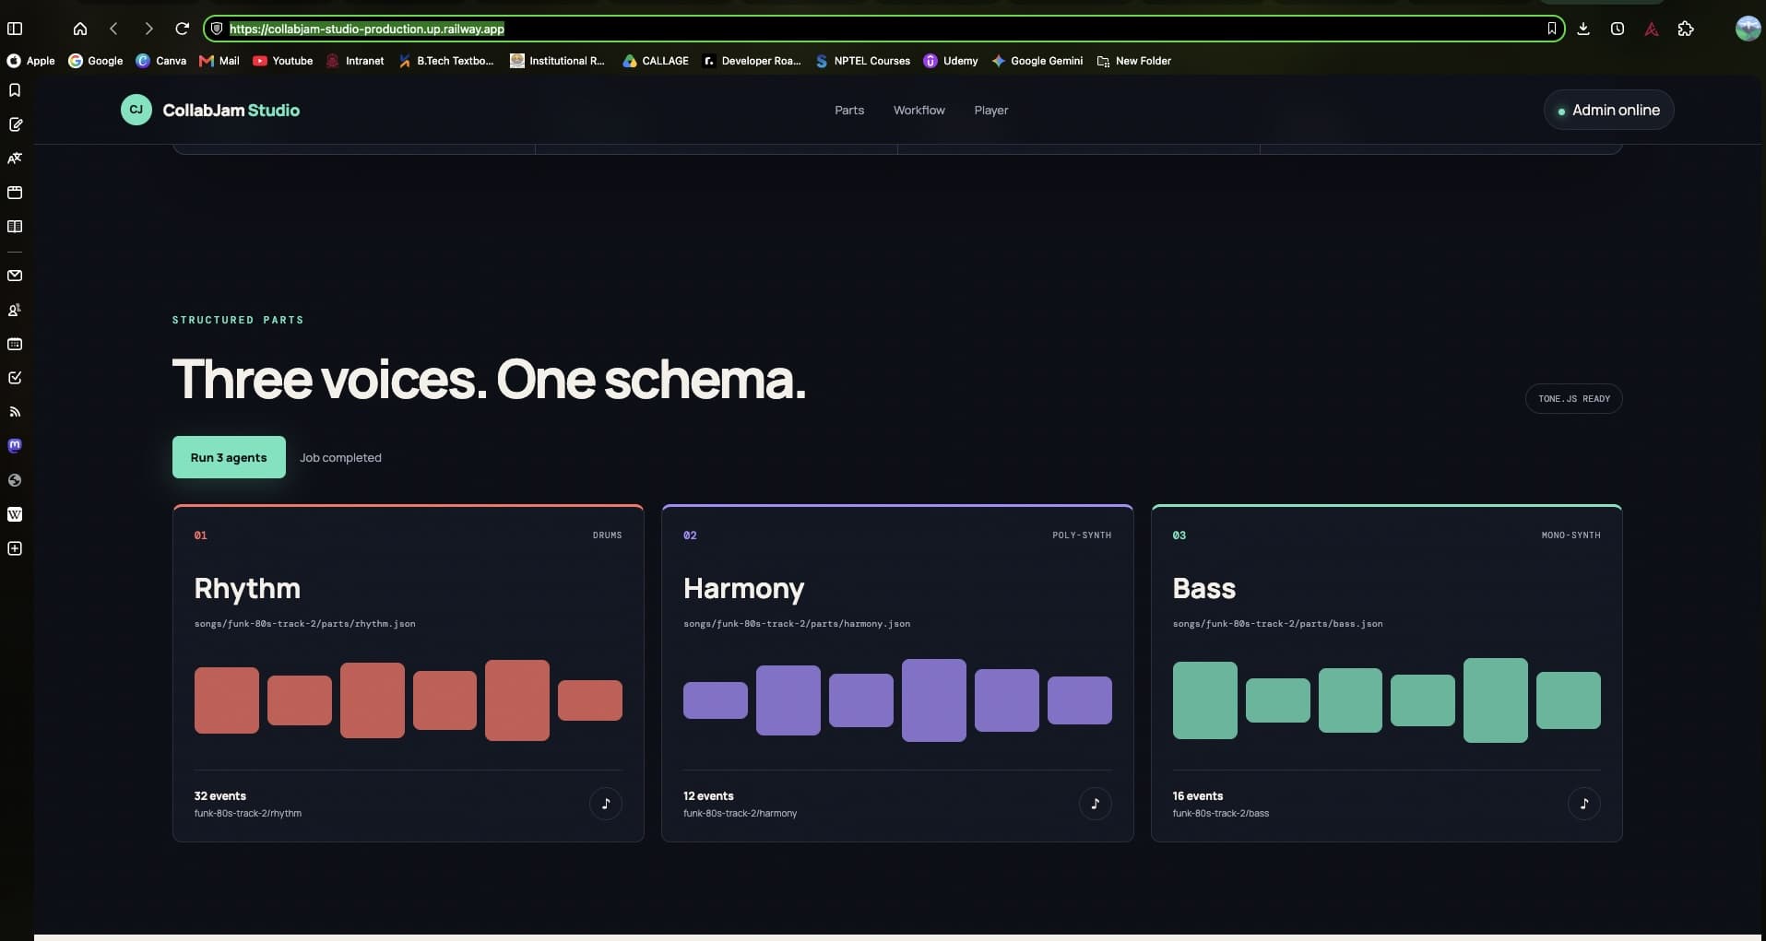1766x941 pixels.
Task: Bookmark this page from address bar
Action: point(1552,29)
